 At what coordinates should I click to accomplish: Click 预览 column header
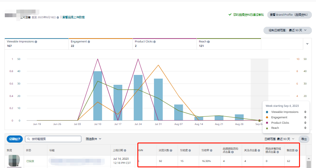(9, 150)
